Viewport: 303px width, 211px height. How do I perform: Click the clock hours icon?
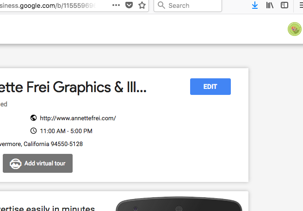pos(33,131)
